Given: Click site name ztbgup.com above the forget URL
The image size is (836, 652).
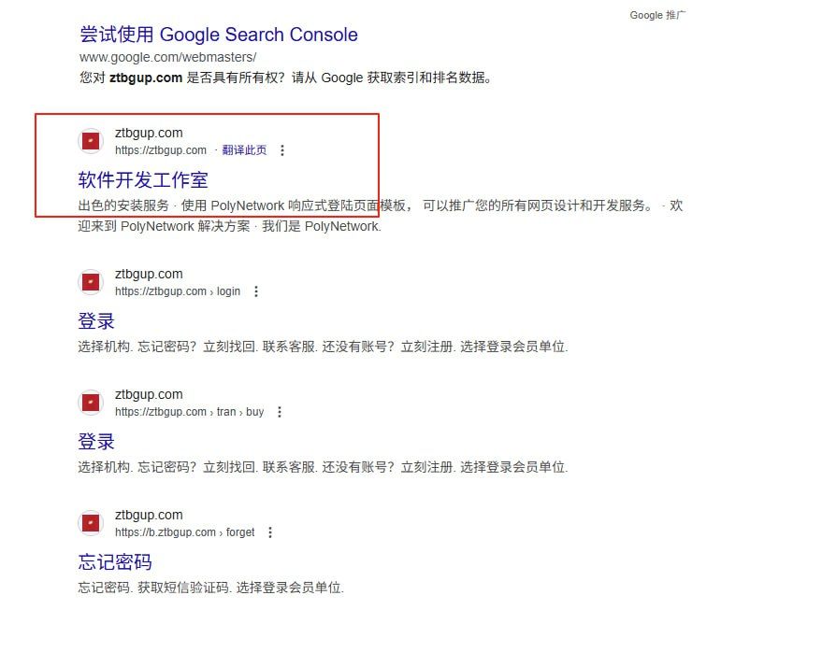Looking at the screenshot, I should (x=149, y=515).
